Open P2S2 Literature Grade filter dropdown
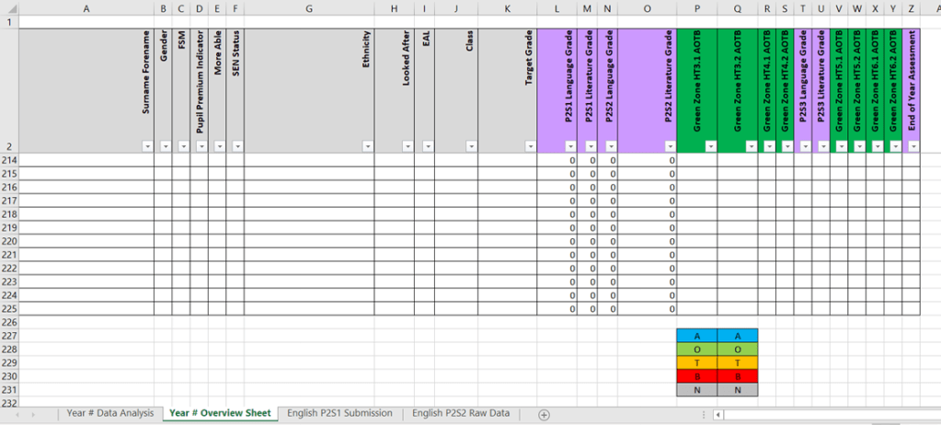This screenshot has height=425, width=941. point(669,146)
